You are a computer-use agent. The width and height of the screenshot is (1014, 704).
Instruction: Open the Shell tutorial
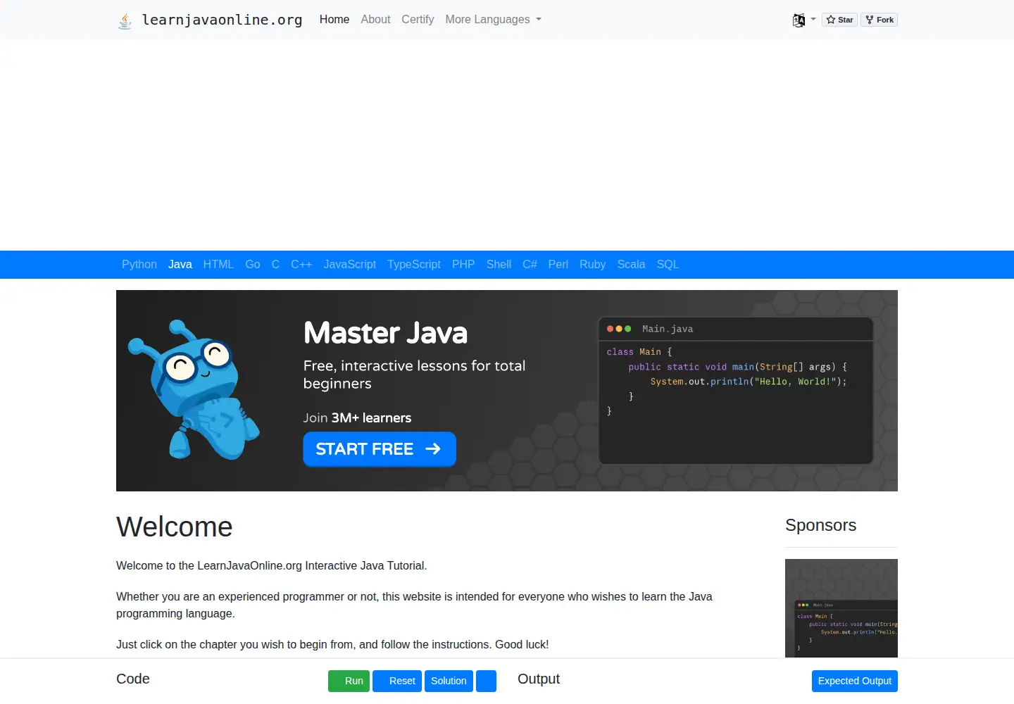pos(499,265)
